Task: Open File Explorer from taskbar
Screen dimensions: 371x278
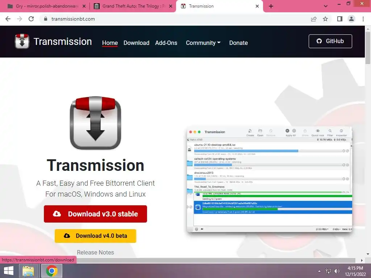Action: 28,271
